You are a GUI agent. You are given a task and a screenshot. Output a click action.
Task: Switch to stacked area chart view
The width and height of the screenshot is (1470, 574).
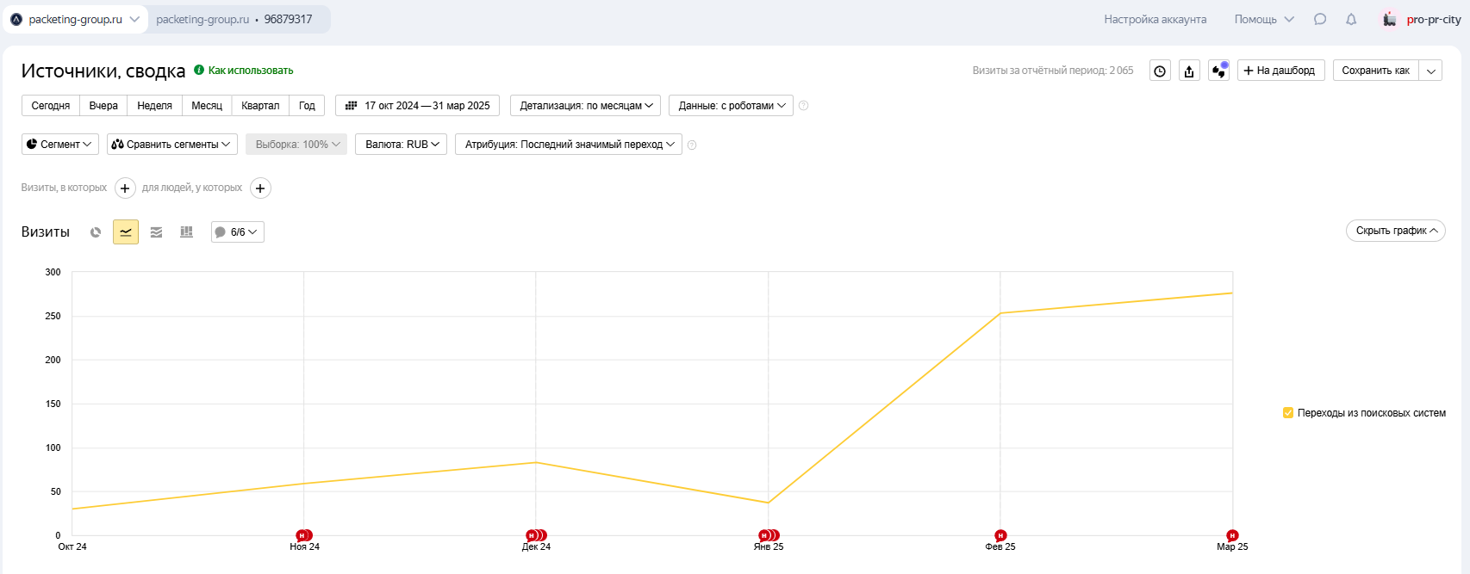pyautogui.click(x=156, y=232)
